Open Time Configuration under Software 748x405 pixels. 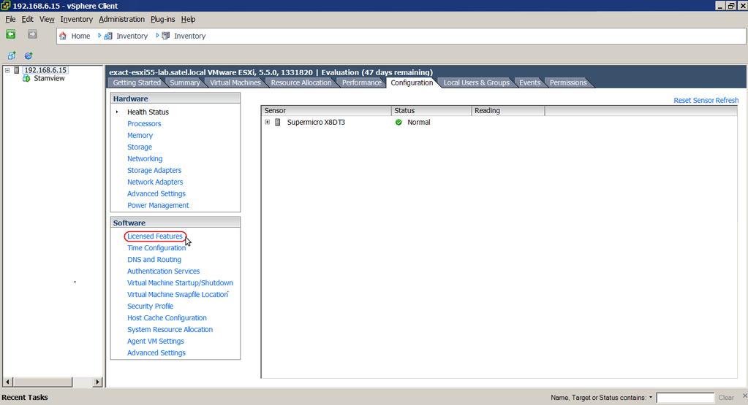(156, 248)
